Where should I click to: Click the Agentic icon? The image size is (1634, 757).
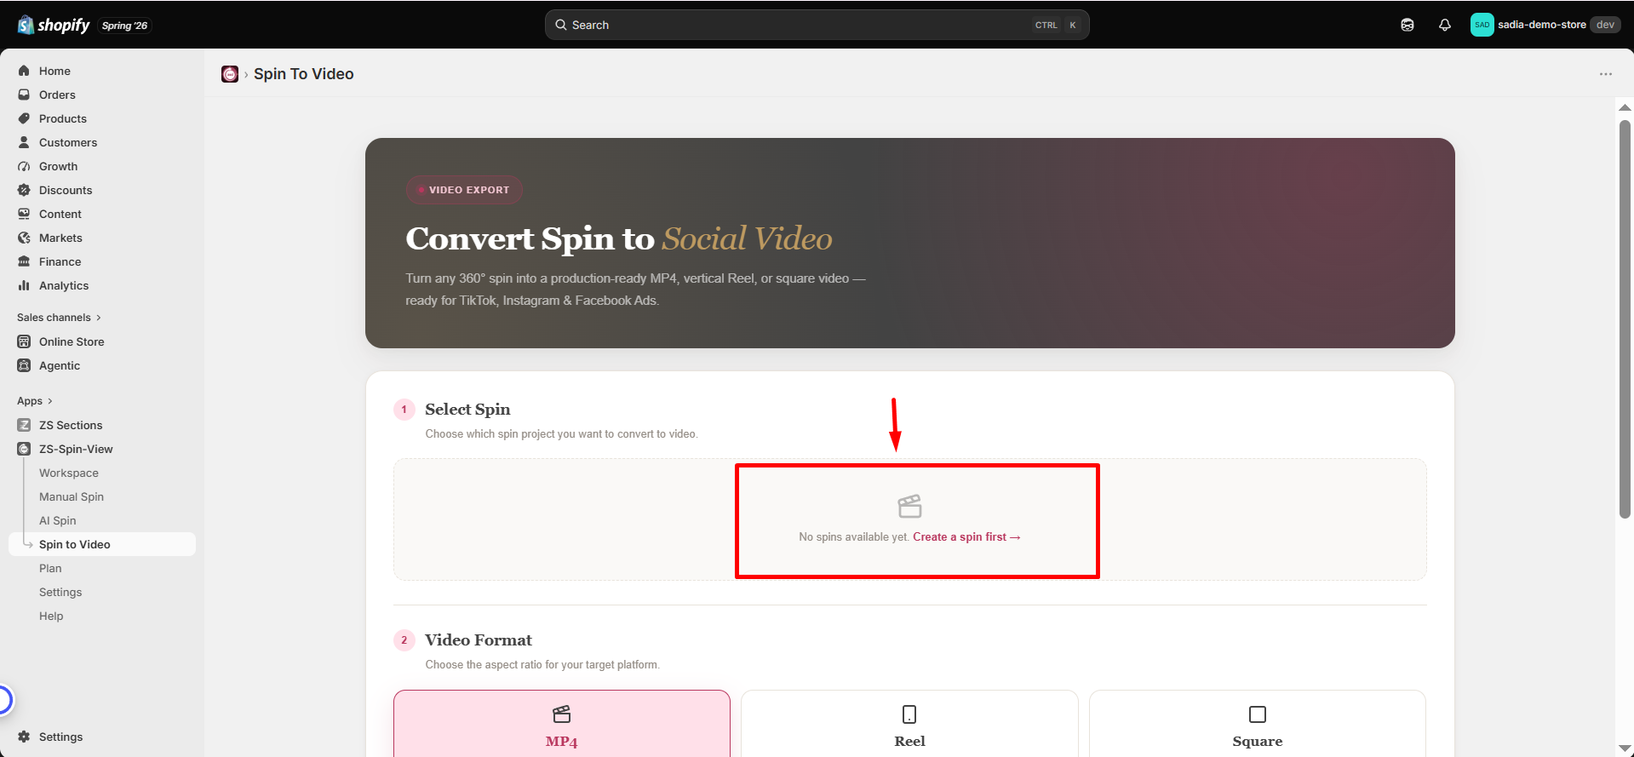(x=24, y=365)
